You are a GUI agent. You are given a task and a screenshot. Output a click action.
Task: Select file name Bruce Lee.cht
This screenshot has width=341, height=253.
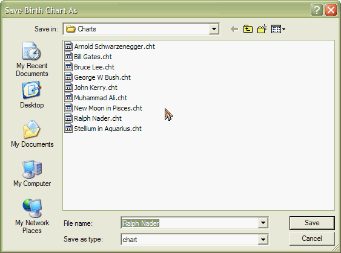click(94, 67)
